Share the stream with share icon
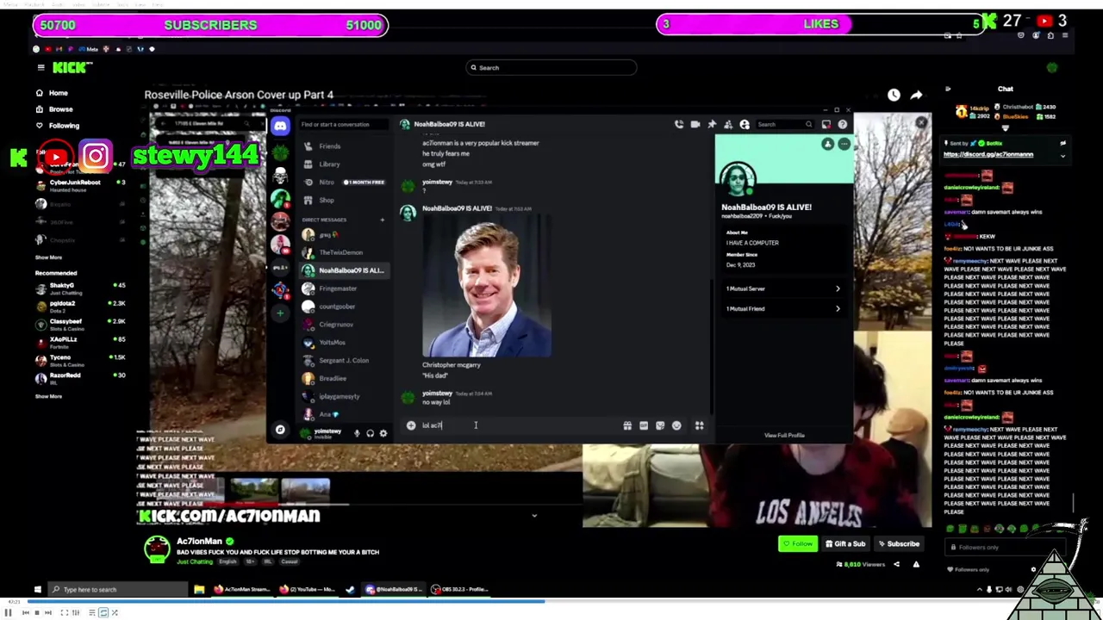Image resolution: width=1103 pixels, height=620 pixels. click(x=896, y=564)
